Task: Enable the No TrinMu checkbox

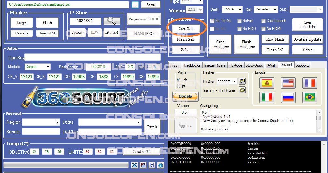Action: coord(212,21)
